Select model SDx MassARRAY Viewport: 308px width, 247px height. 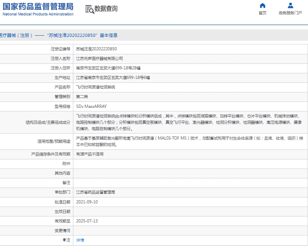(x=91, y=106)
